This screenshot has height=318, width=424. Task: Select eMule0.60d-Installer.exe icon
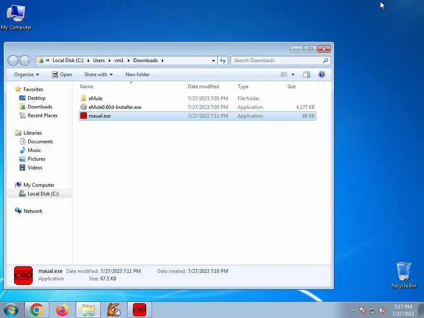click(84, 107)
